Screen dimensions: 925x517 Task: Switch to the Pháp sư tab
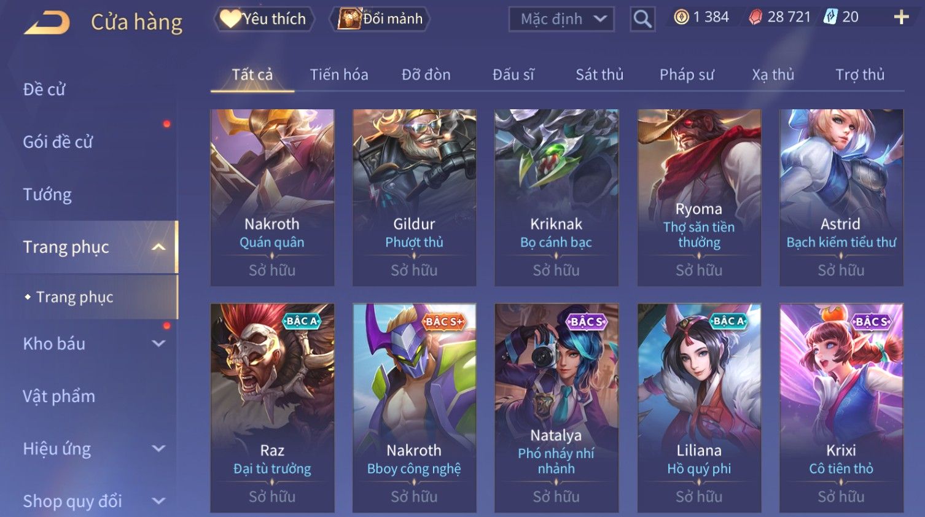point(687,75)
